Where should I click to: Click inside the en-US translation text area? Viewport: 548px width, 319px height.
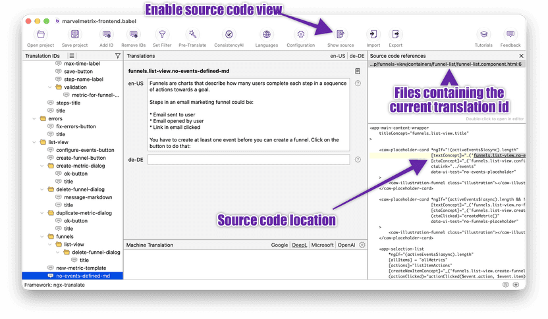pyautogui.click(x=248, y=115)
